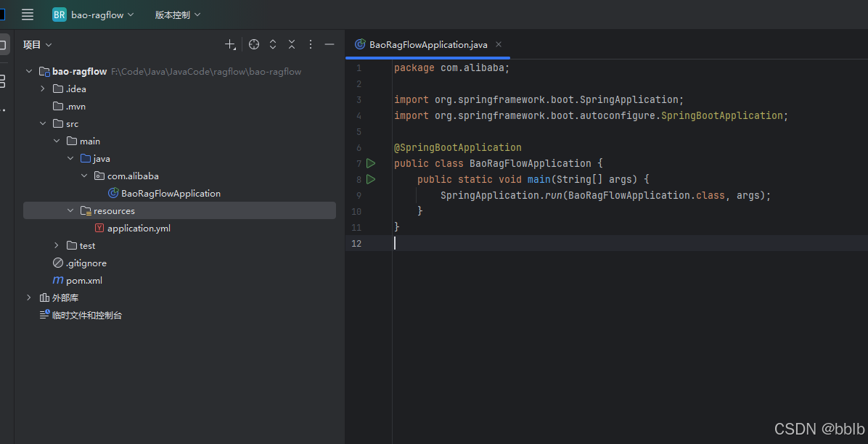868x444 pixels.
Task: Click the Spring class icon of BaoRagFlowApplication
Action: click(113, 193)
